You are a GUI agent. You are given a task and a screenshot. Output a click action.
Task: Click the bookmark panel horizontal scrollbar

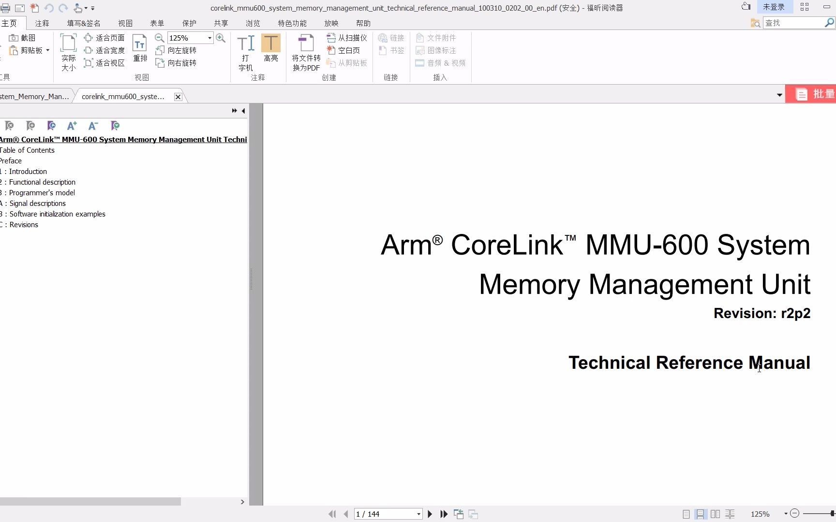(x=90, y=502)
